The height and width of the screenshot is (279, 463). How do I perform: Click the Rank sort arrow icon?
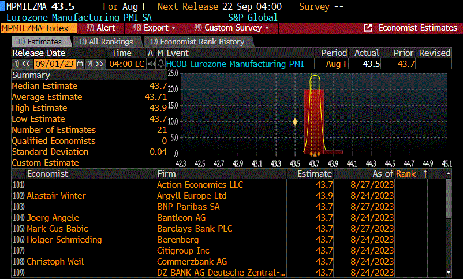425,174
